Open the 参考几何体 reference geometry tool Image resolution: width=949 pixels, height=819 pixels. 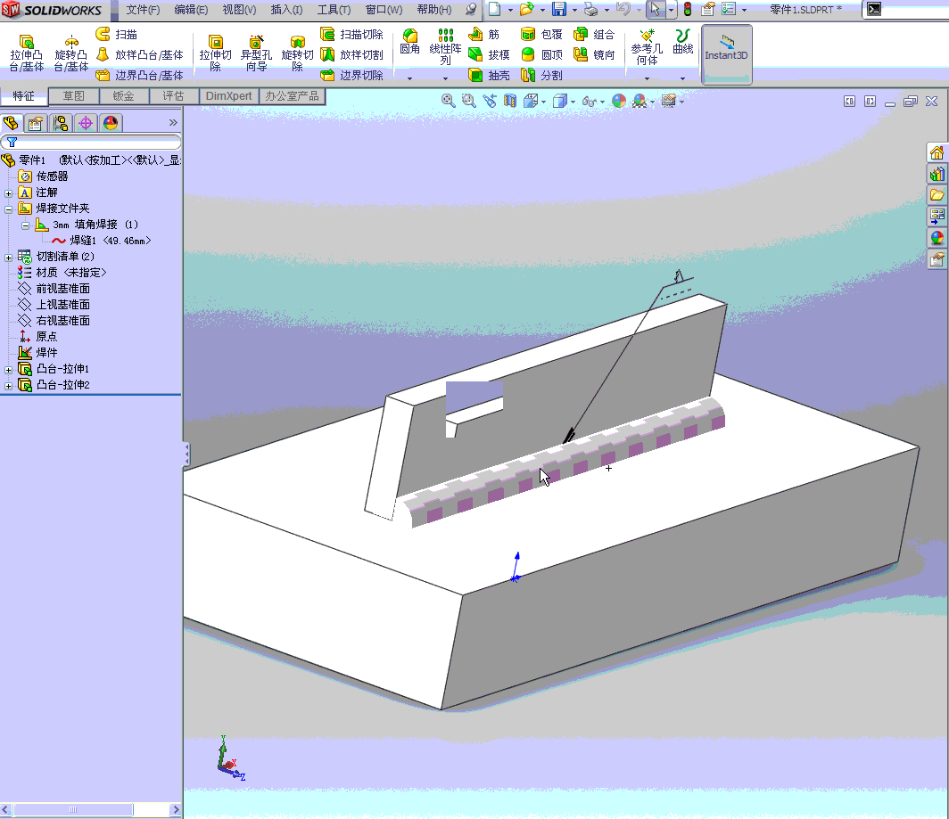(x=647, y=47)
